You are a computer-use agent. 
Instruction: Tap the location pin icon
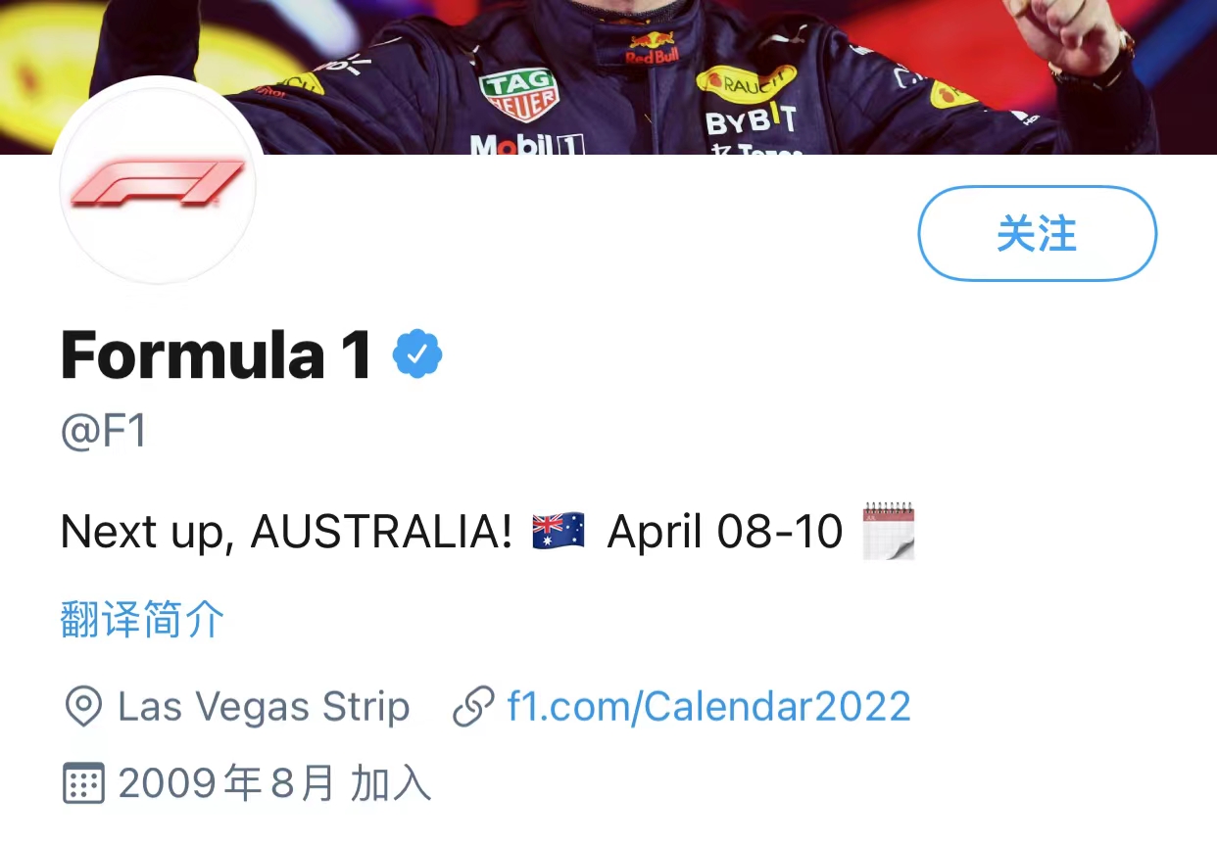[x=83, y=706]
